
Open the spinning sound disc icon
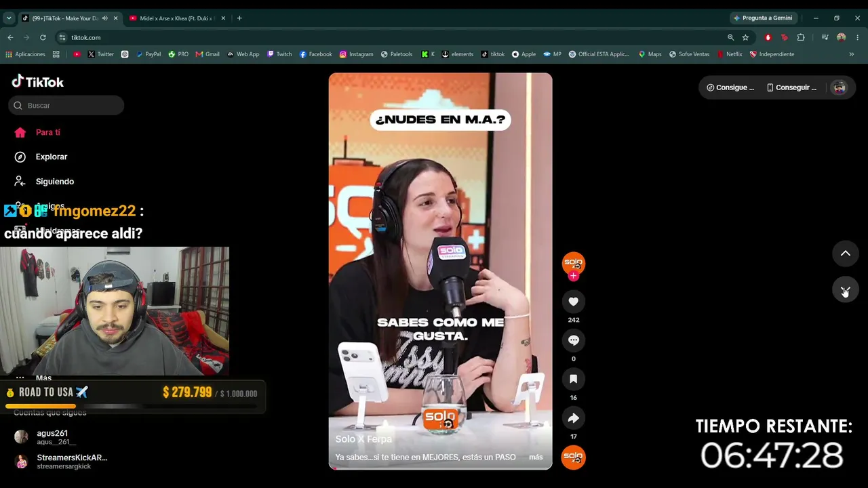coord(573,457)
